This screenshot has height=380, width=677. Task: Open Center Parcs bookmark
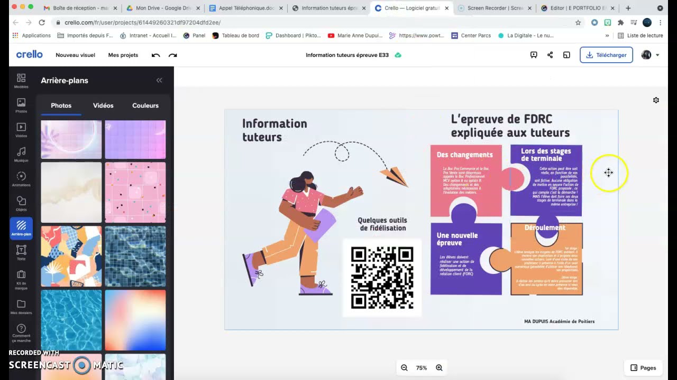tap(471, 35)
